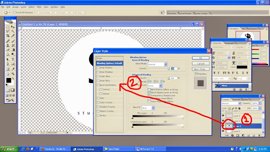Enable the Satin checkbox
Viewport: 270px width, 152px height.
coord(98,98)
